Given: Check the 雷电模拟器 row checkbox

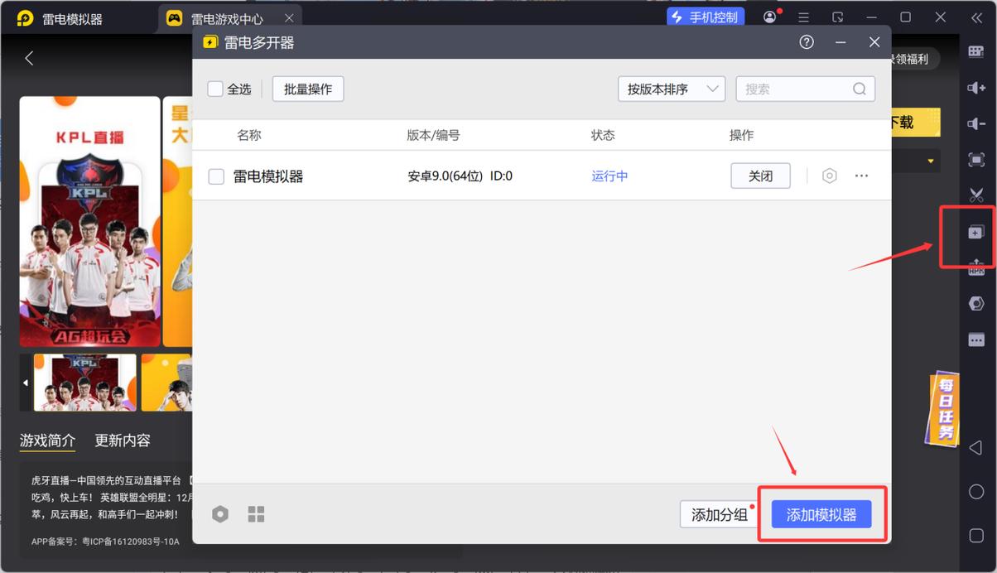Looking at the screenshot, I should point(216,176).
